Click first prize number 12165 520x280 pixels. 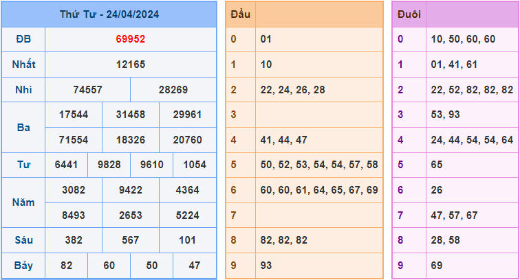[x=131, y=65]
